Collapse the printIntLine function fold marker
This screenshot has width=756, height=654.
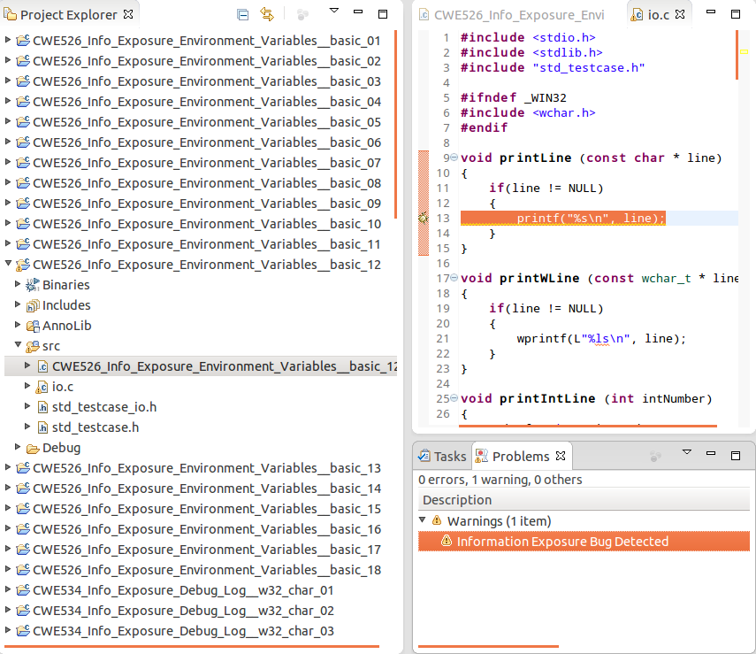[x=454, y=398]
